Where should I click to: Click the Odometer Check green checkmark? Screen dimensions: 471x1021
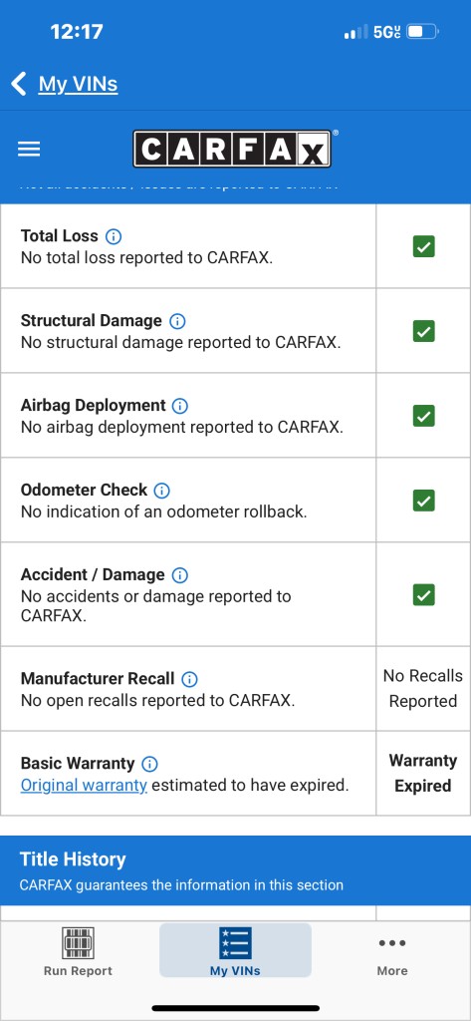423,501
